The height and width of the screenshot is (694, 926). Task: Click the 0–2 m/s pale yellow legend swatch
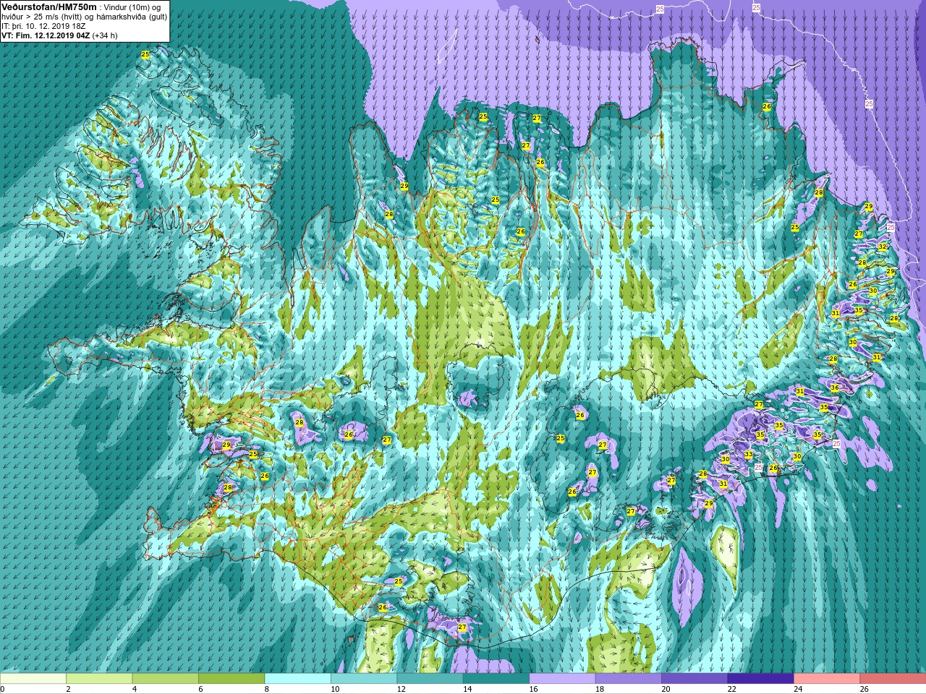(33, 679)
